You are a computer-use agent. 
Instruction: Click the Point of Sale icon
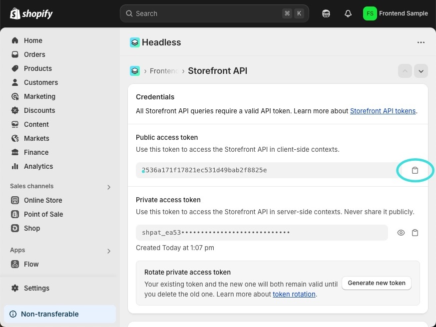[x=15, y=214]
